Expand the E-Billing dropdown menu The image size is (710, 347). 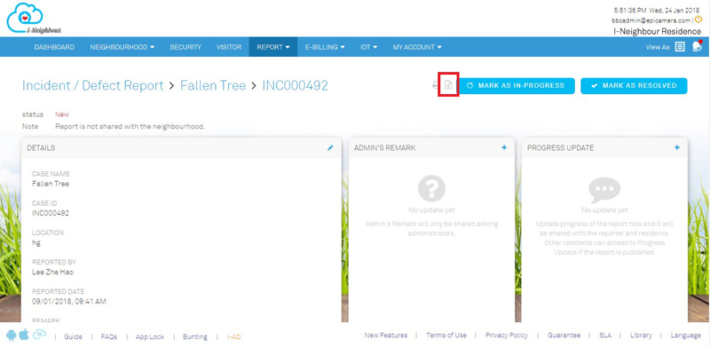click(x=325, y=47)
